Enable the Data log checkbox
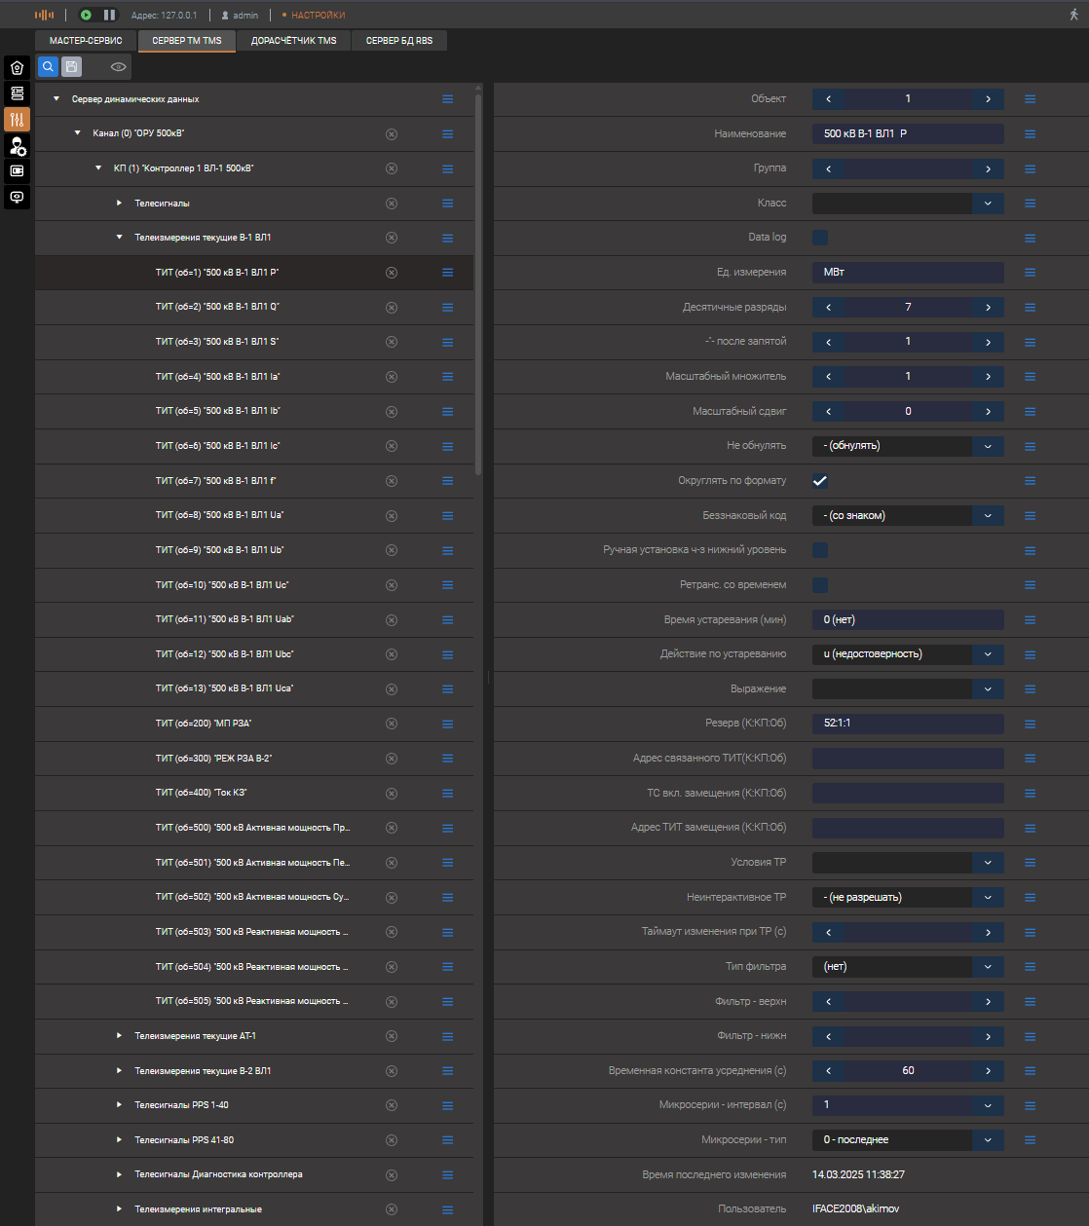1089x1226 pixels. (x=820, y=238)
